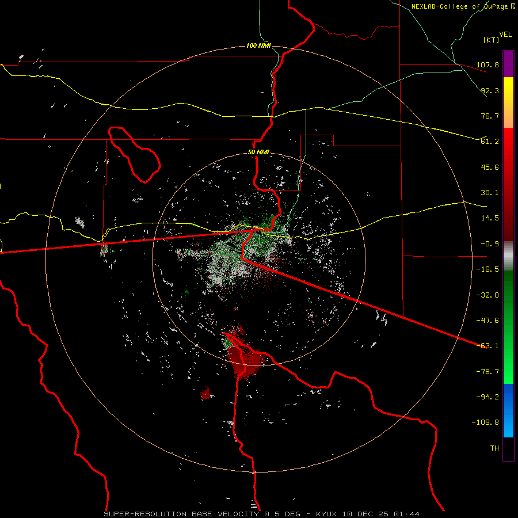The image size is (518, 518).
Task: Select the 92.3 velocity scale value
Action: click(490, 90)
